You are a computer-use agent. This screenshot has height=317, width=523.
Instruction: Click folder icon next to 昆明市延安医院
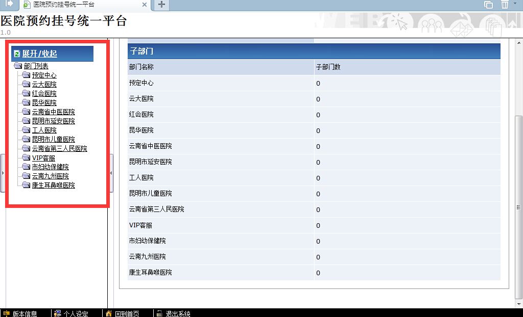point(27,121)
